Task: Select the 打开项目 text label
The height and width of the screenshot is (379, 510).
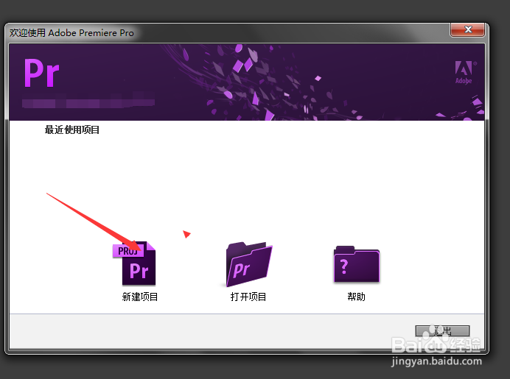Action: (248, 297)
